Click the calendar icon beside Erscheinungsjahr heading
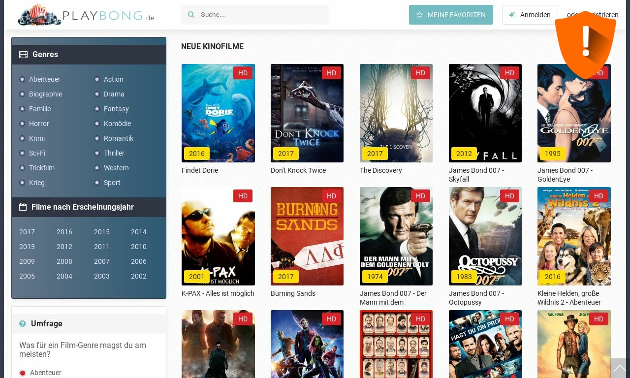Screen dimensions: 630x378 pos(23,207)
